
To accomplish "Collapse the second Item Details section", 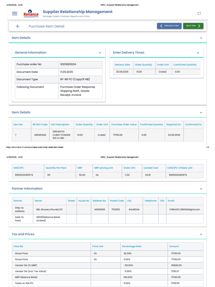I will [x=201, y=113].
